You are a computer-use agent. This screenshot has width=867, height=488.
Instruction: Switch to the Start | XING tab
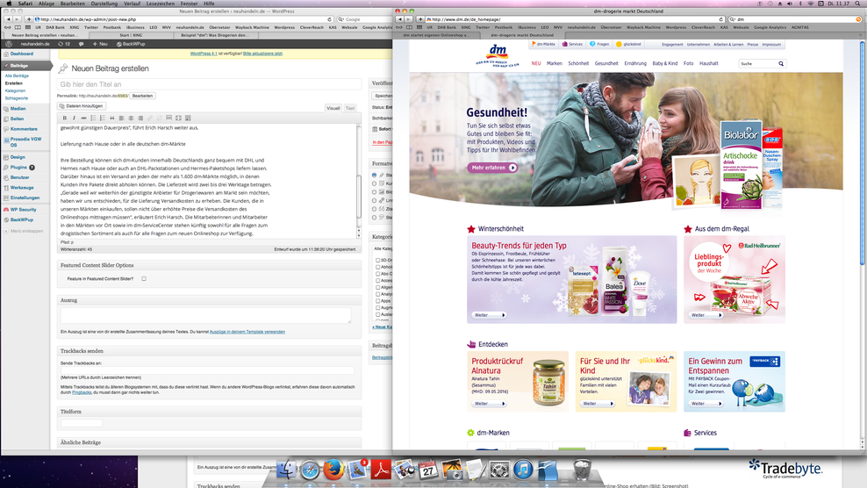[131, 35]
